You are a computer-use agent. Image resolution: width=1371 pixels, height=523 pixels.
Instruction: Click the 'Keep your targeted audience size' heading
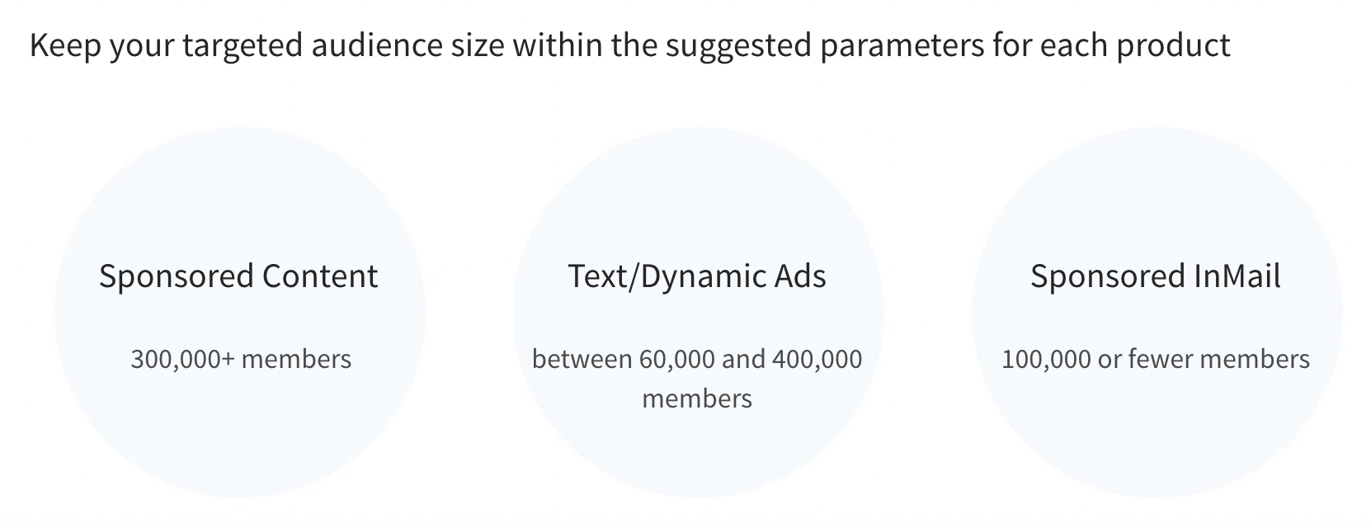[x=629, y=45]
